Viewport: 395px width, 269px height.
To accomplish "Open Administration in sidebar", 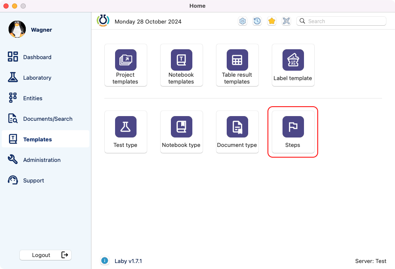I will point(46,160).
